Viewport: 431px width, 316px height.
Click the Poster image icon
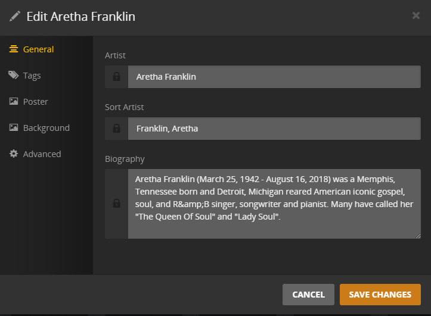14,102
